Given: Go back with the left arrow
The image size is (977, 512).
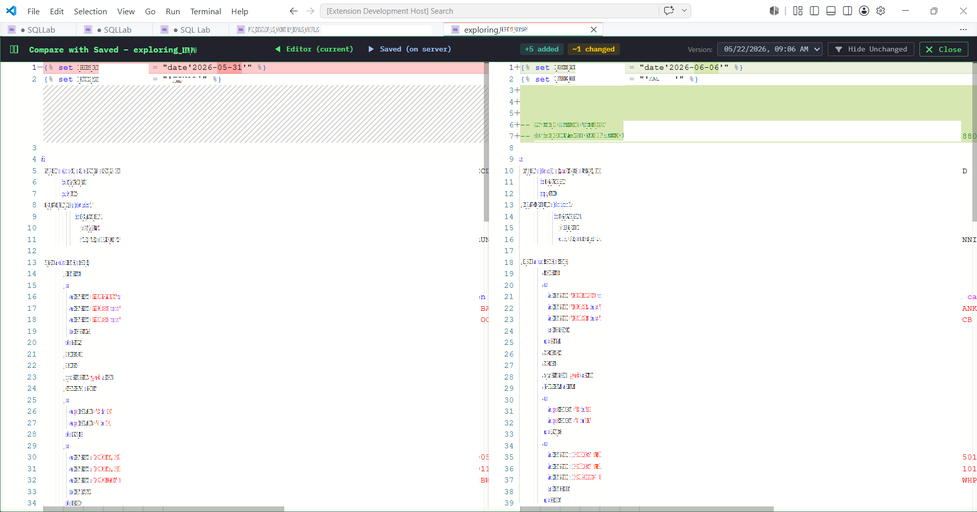Looking at the screenshot, I should click(293, 11).
